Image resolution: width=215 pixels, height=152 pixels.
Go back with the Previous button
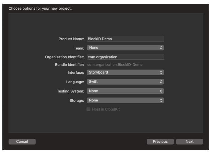pos(160,142)
